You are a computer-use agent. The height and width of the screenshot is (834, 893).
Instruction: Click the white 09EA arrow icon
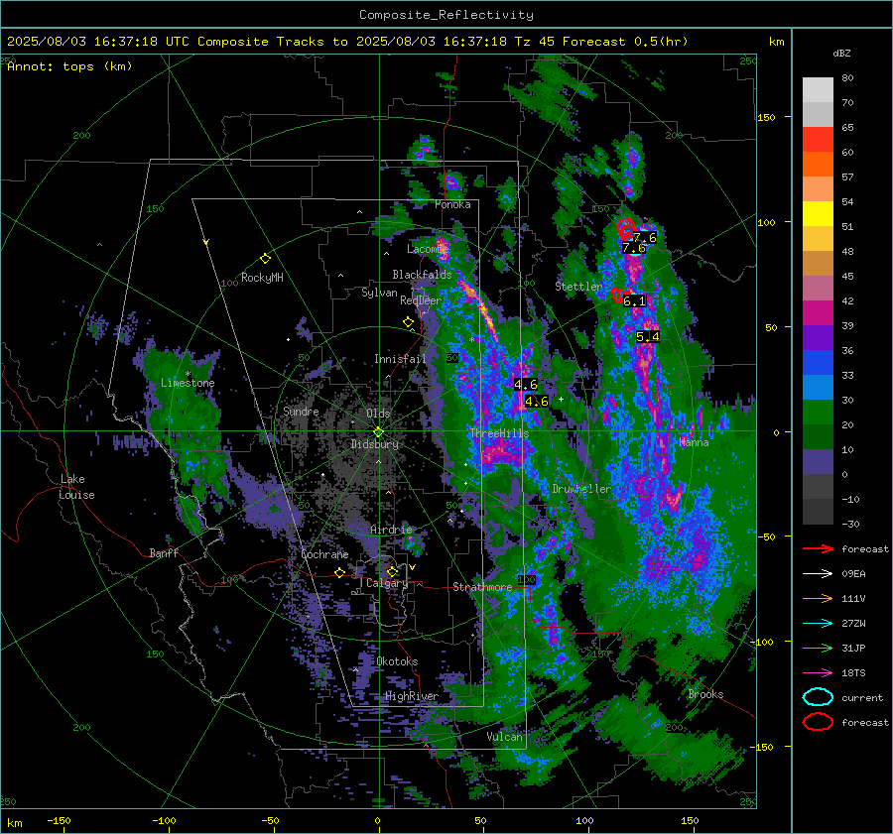[x=818, y=574]
